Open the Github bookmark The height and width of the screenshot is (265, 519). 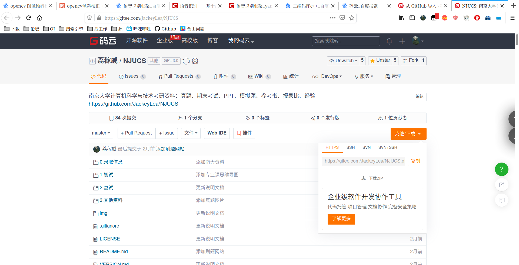click(165, 29)
